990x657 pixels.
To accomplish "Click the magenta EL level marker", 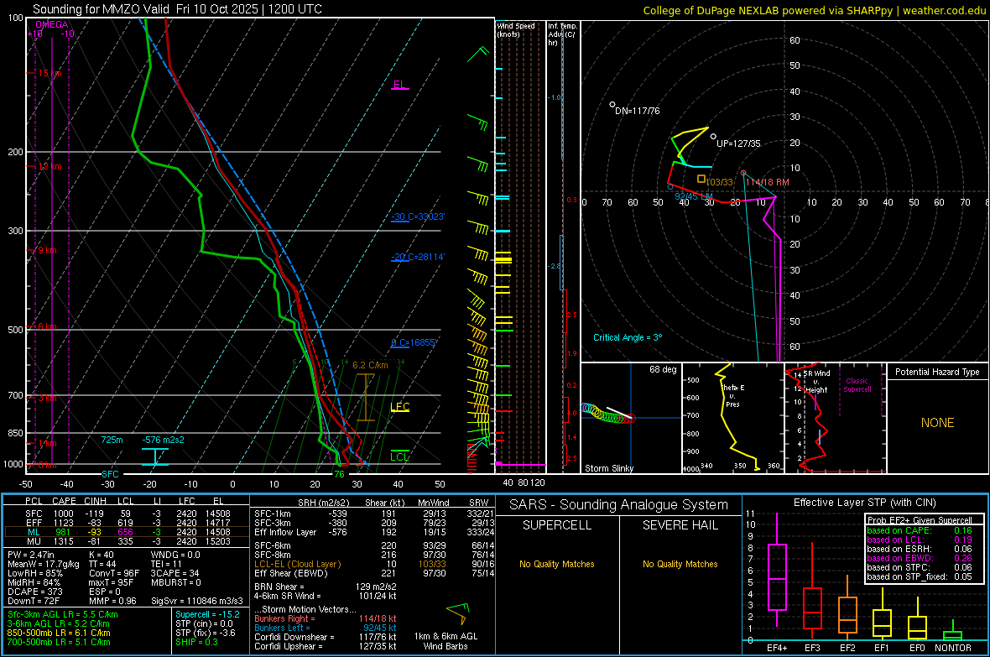I will click(399, 85).
